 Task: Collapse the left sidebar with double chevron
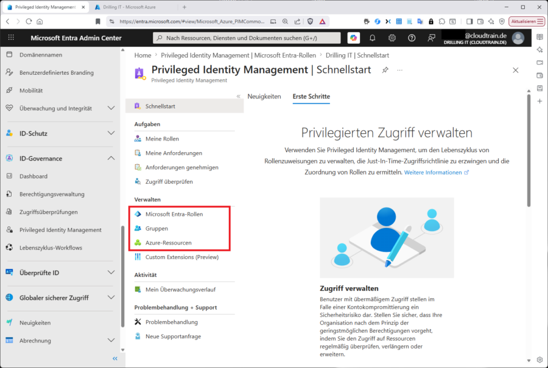[115, 359]
